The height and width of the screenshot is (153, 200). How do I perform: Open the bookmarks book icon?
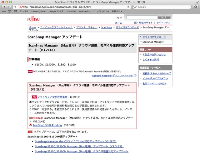[x=10, y=11]
